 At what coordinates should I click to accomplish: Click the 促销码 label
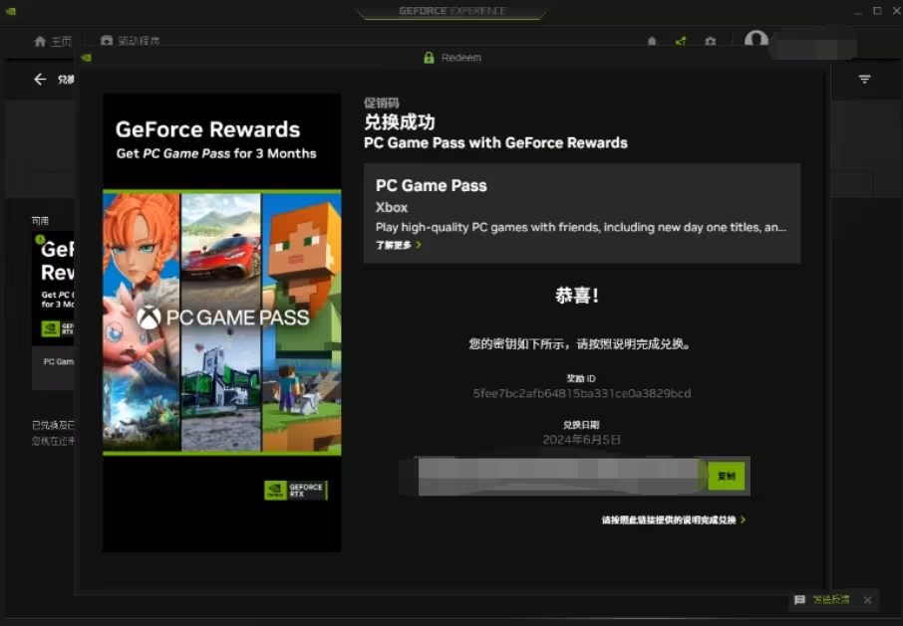pyautogui.click(x=382, y=104)
